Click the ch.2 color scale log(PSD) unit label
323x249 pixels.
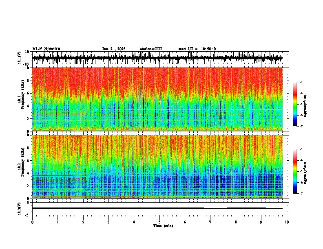[x=305, y=173]
